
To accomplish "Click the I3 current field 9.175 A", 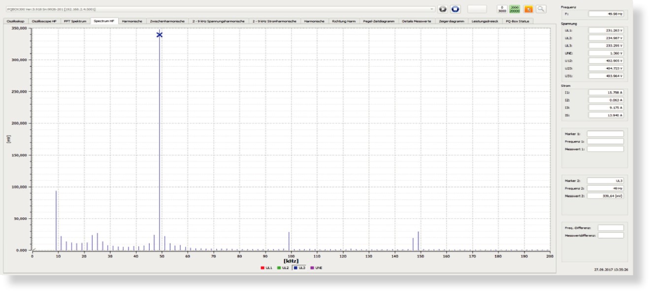I will click(x=606, y=108).
